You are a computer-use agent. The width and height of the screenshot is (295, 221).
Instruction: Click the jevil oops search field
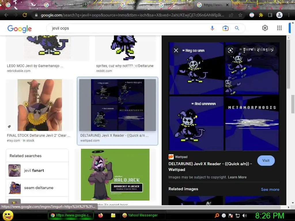click(x=128, y=28)
